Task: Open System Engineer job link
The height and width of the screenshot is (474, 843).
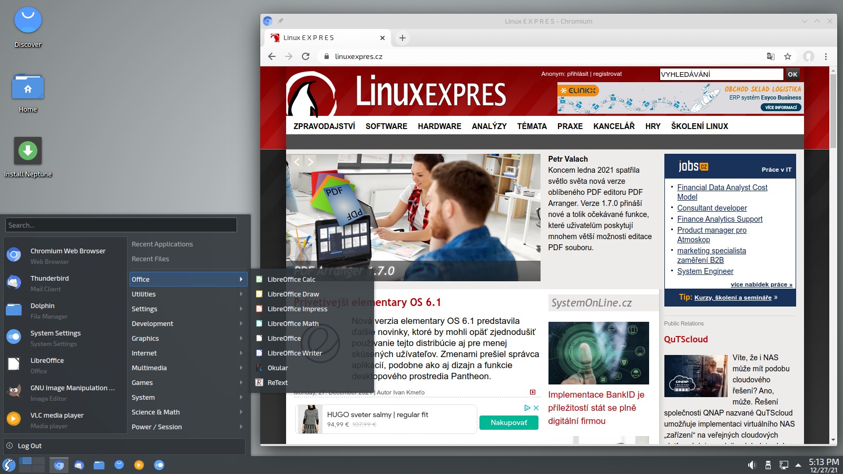Action: tap(705, 271)
